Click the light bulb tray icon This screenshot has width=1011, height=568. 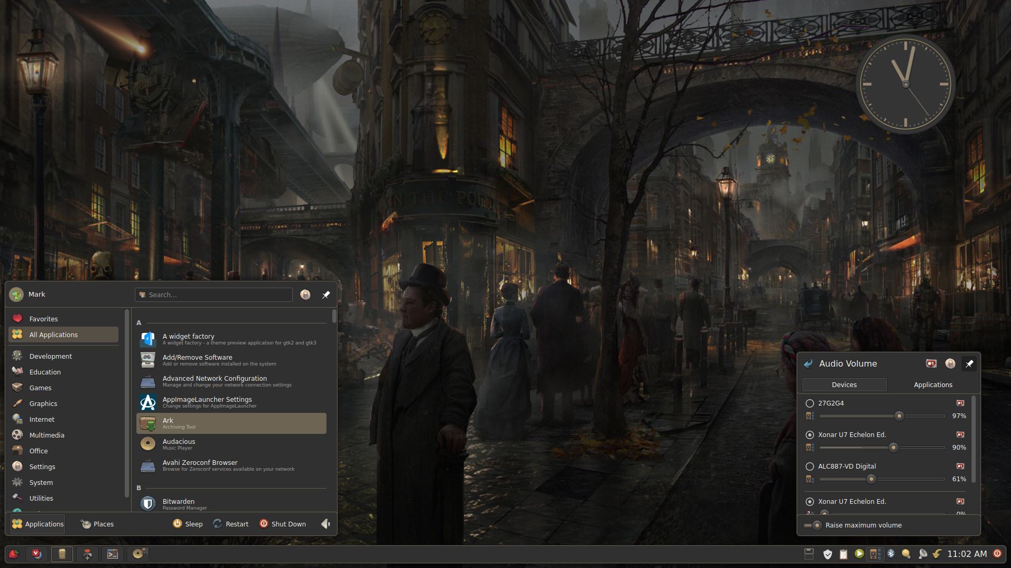pos(906,554)
